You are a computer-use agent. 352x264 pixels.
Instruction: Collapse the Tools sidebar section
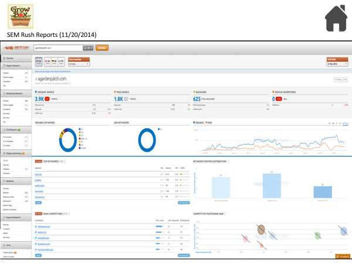coord(16,245)
